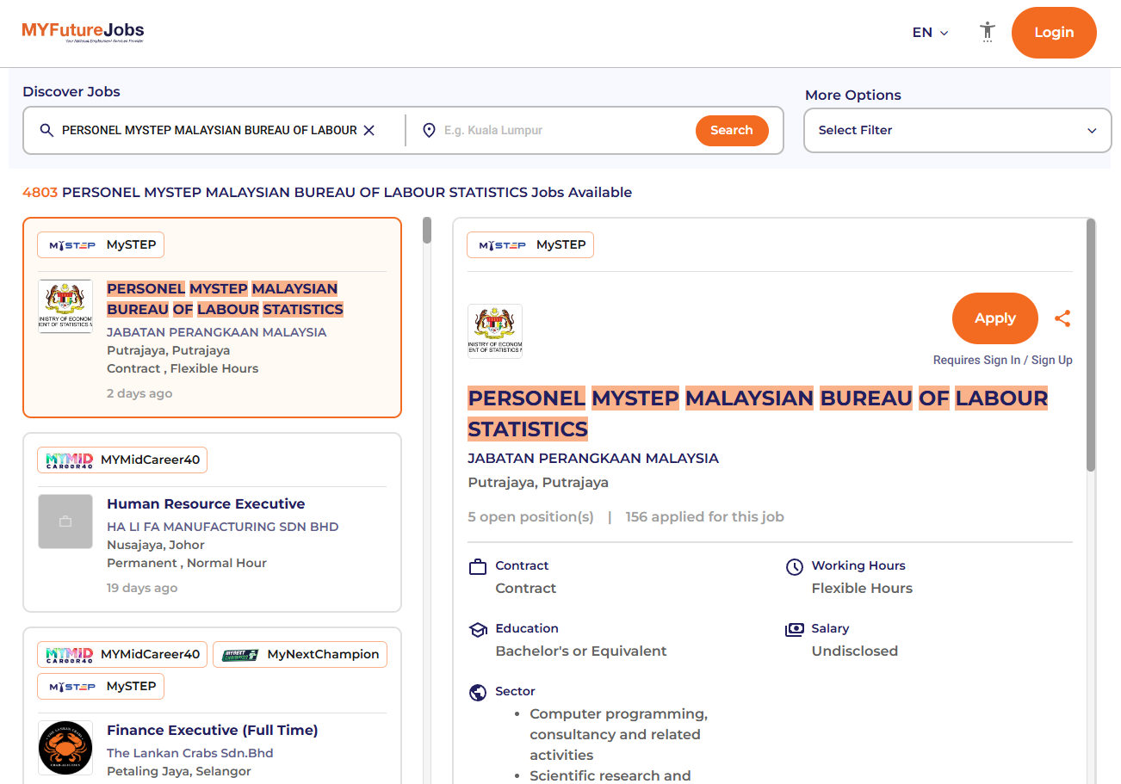Click the share icon beside Apply

pyautogui.click(x=1063, y=318)
